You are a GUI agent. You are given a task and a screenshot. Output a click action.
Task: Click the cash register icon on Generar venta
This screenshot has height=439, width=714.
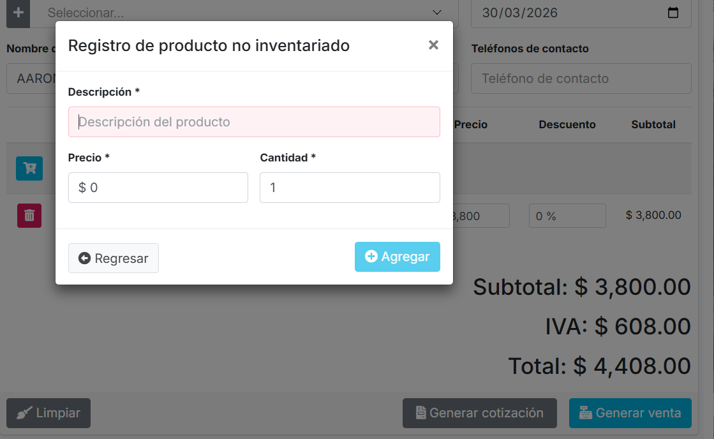click(x=584, y=413)
